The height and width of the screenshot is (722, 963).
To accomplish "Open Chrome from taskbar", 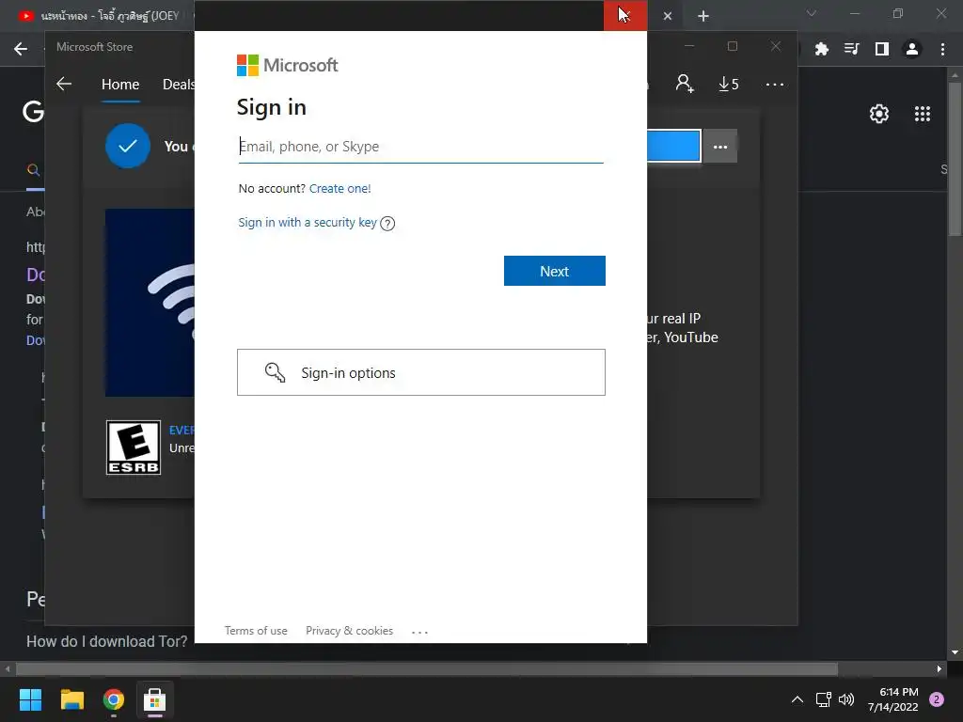I will point(114,699).
